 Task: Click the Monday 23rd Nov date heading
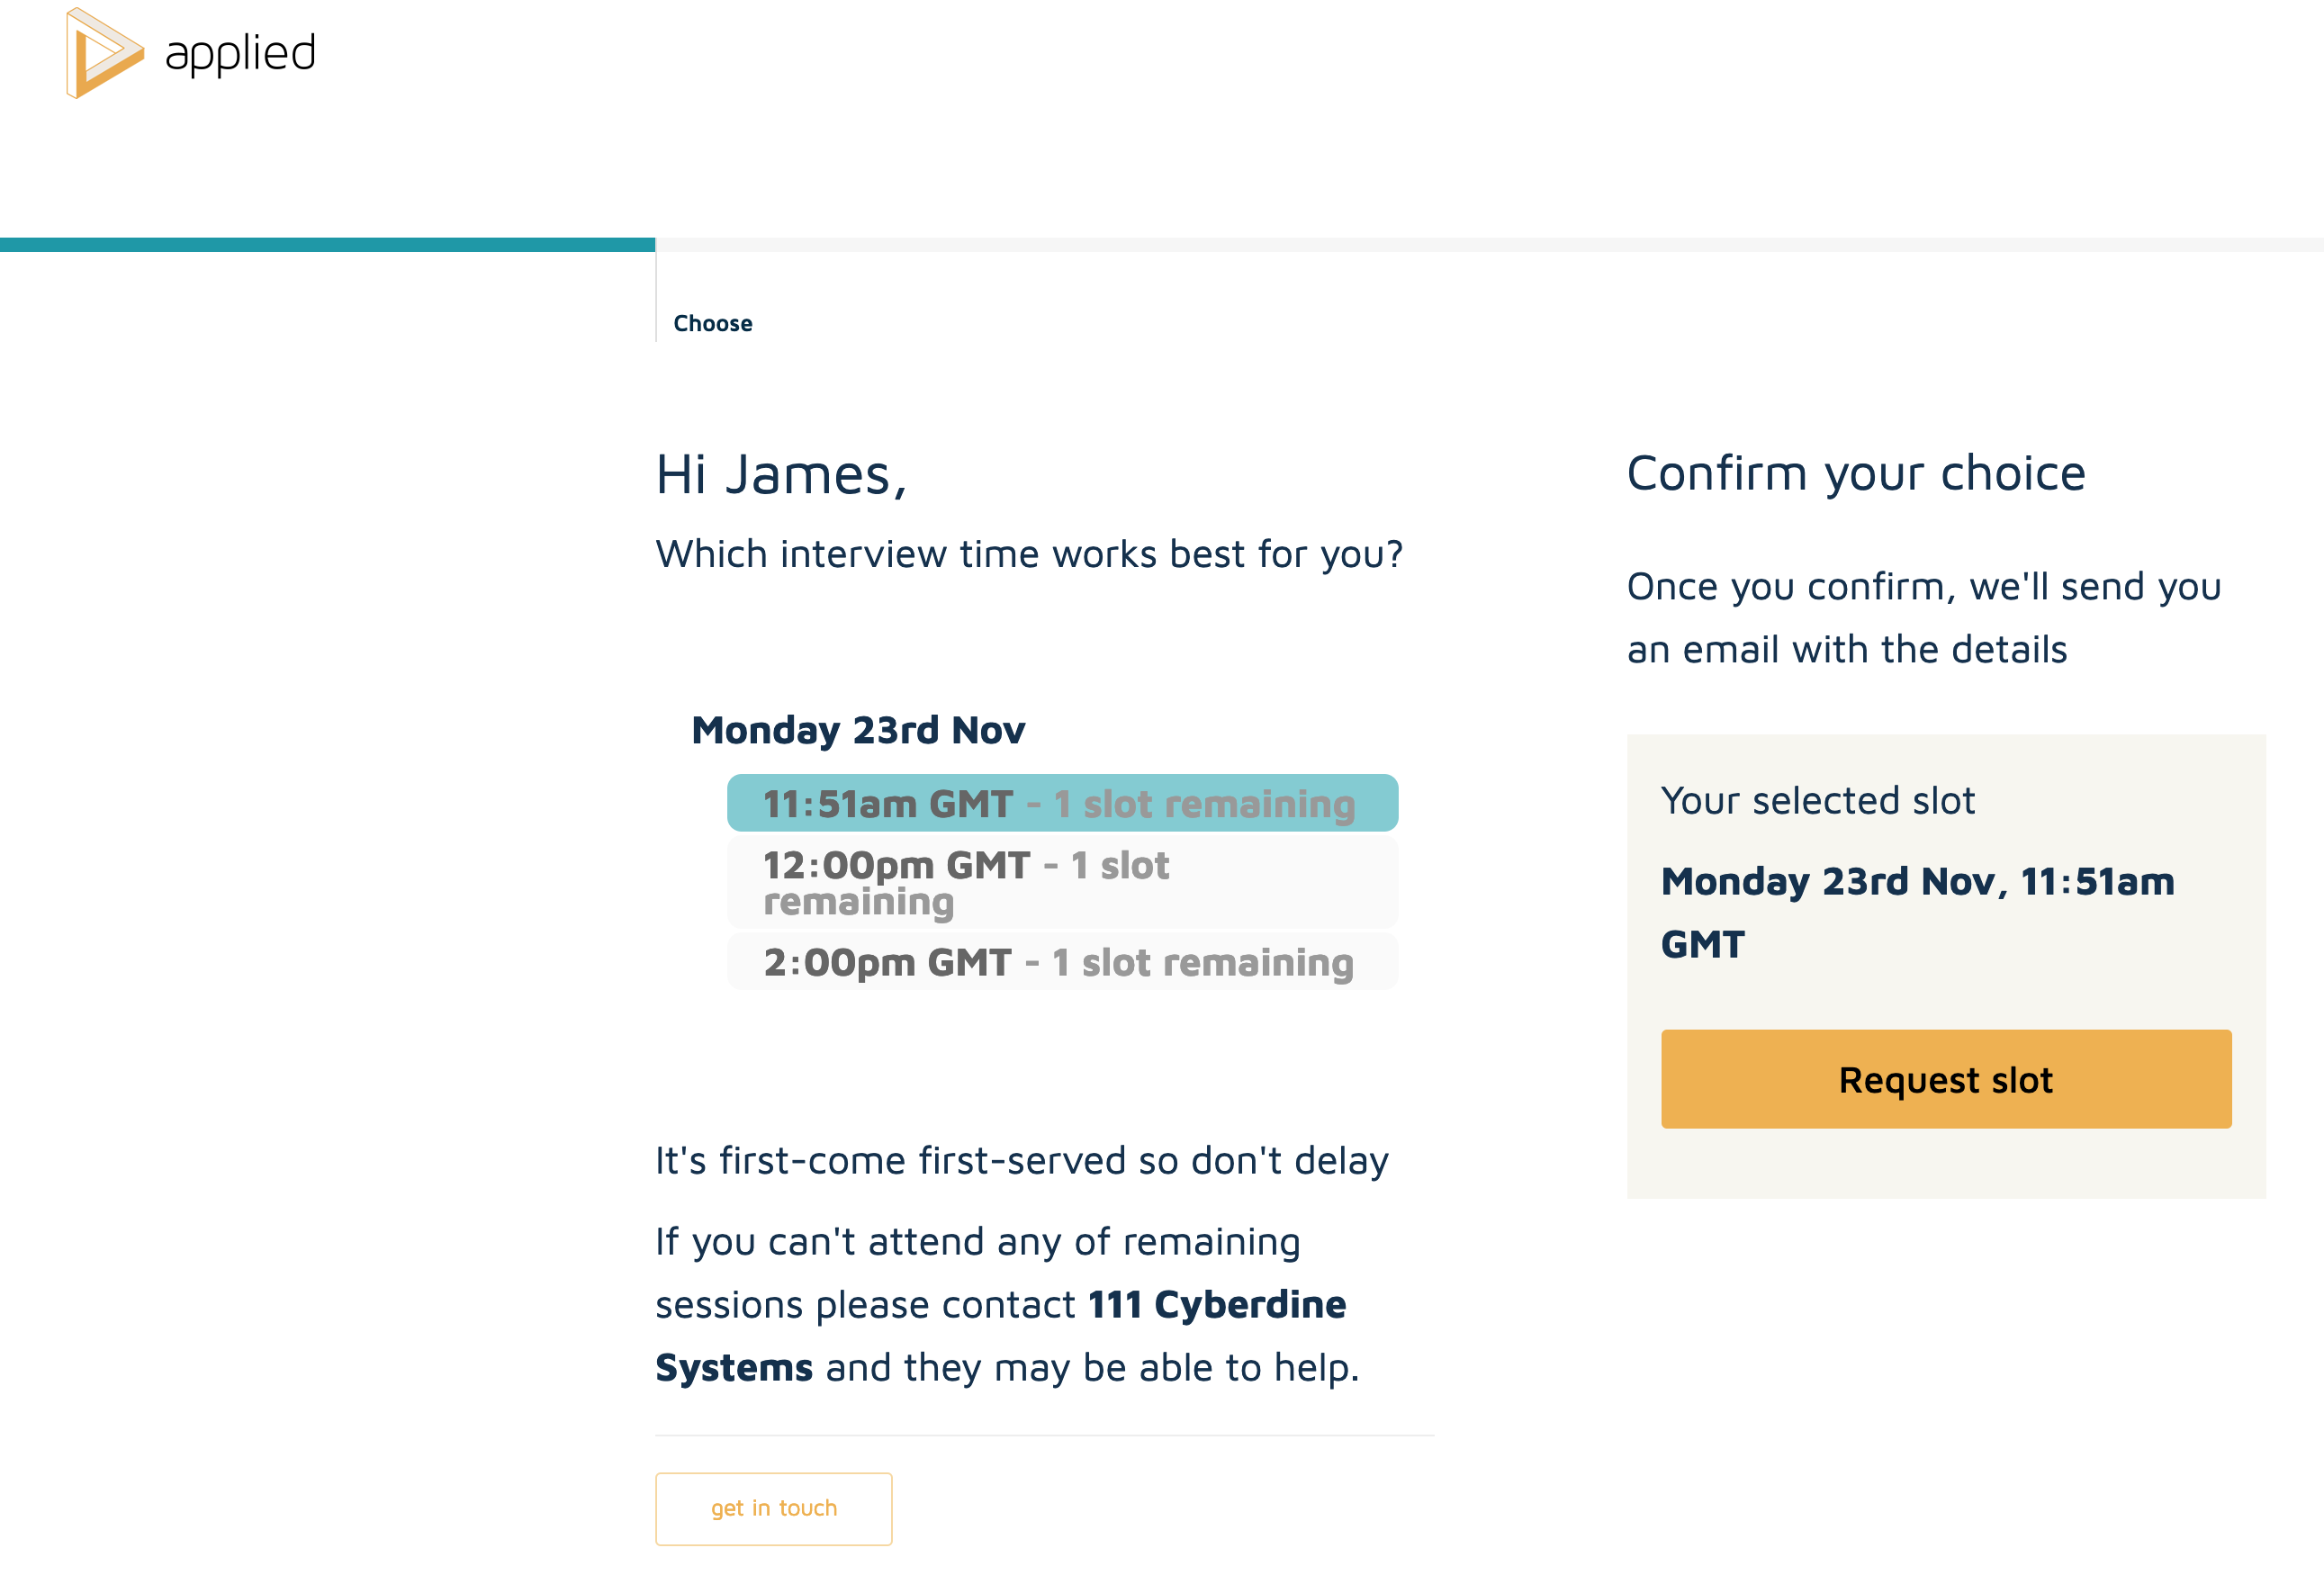click(858, 730)
